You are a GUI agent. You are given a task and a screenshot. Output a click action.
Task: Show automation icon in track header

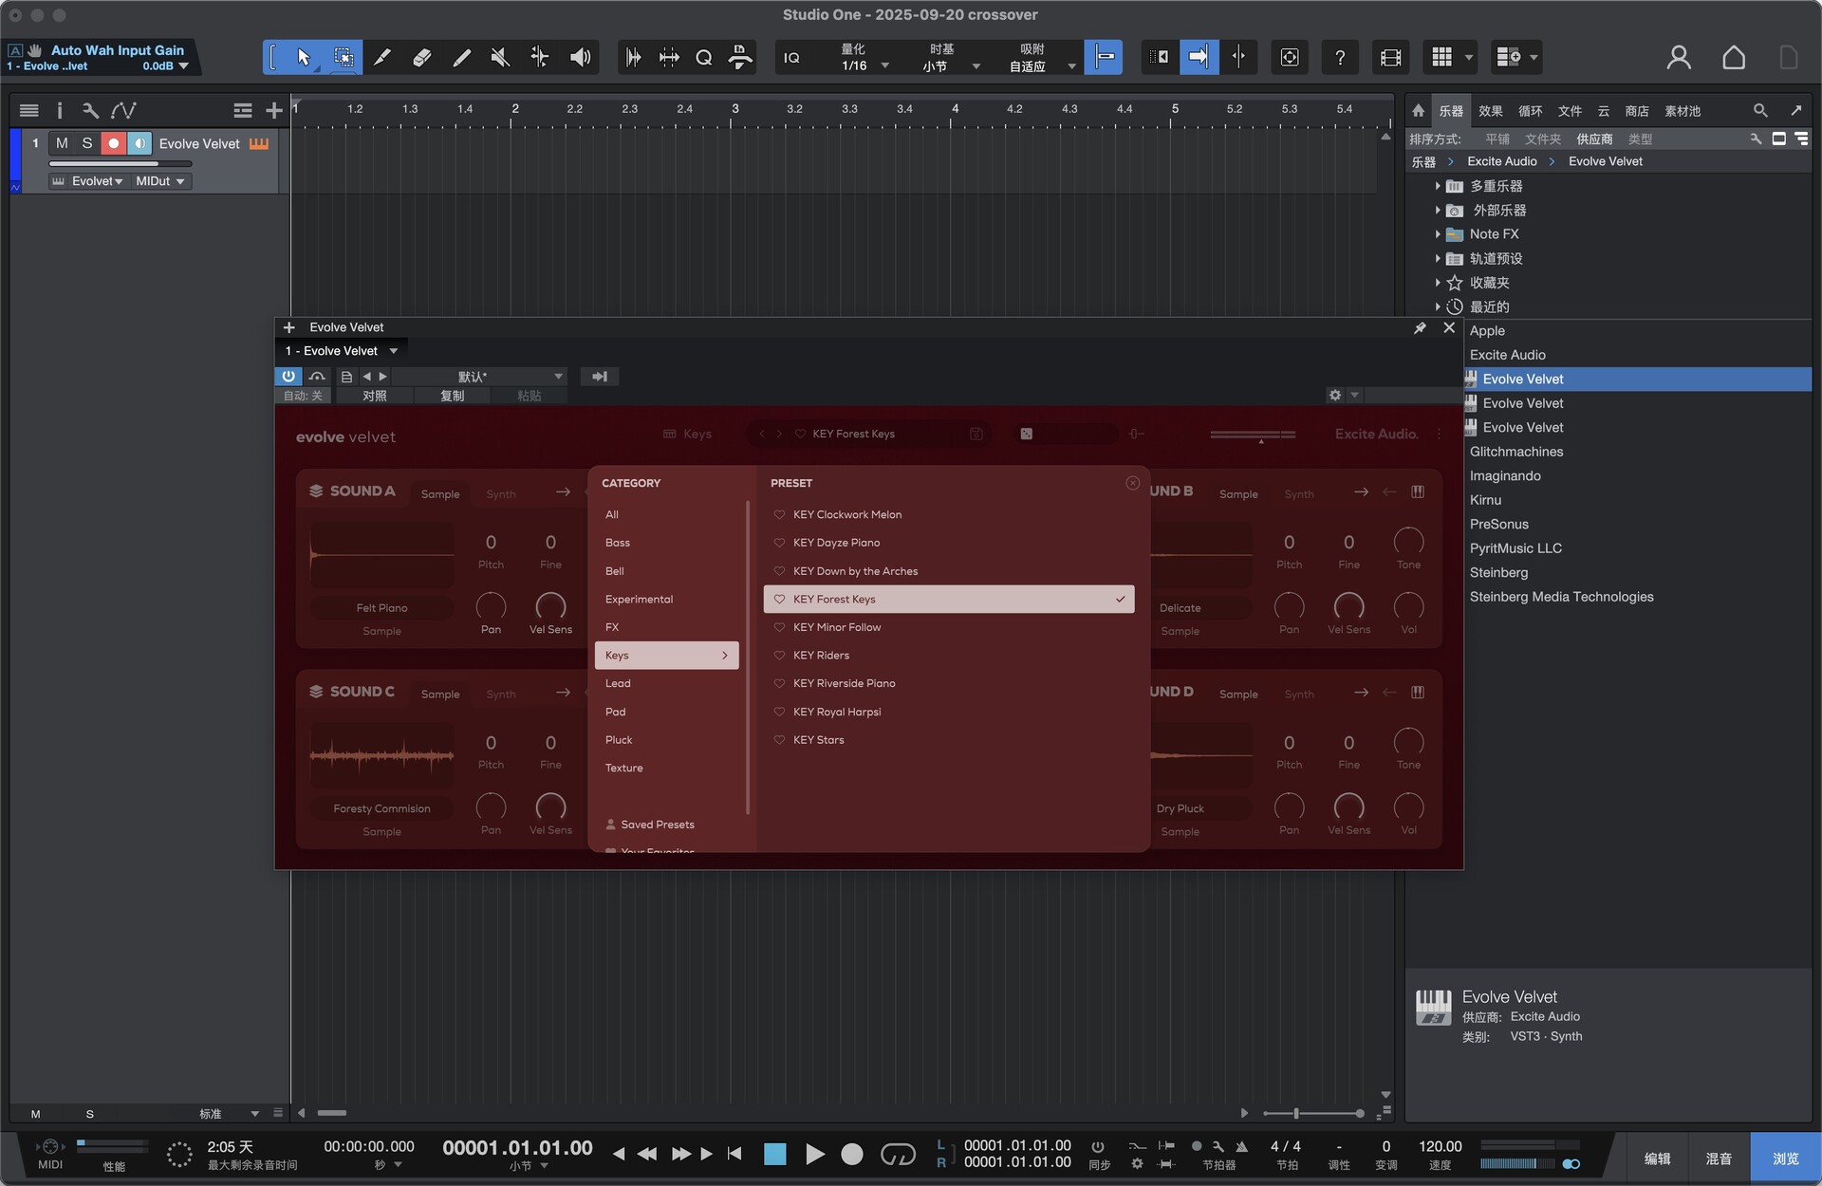point(123,111)
